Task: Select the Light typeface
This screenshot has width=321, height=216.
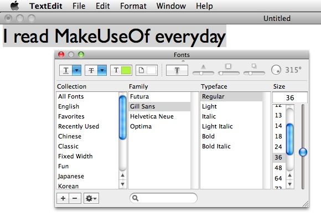Action: point(231,106)
